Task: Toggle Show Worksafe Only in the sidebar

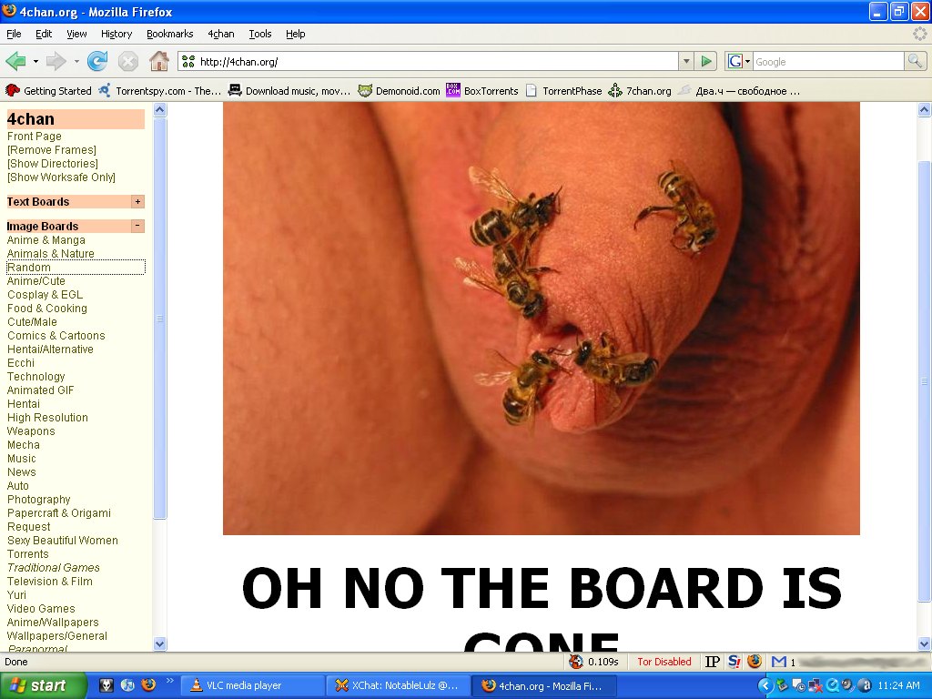Action: (61, 177)
